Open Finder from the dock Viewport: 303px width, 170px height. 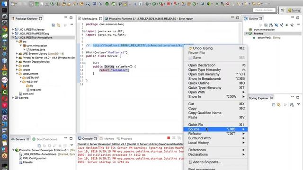[x=4, y=4]
